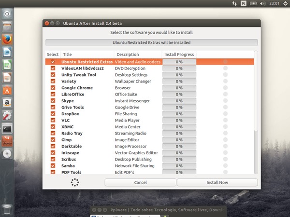Open battery indicator in top panel
This screenshot has height=217, width=290.
pos(253,3)
